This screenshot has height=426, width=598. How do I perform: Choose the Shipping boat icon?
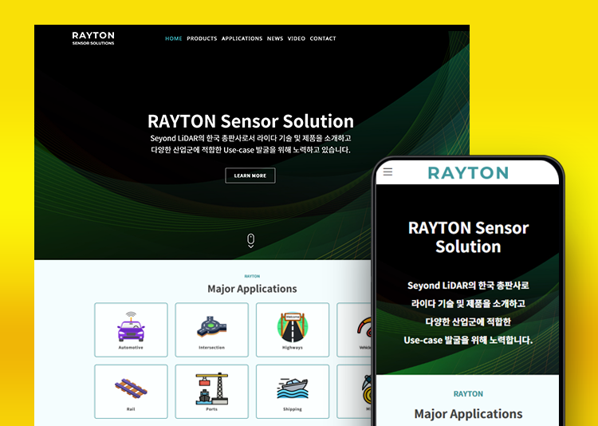pyautogui.click(x=293, y=389)
